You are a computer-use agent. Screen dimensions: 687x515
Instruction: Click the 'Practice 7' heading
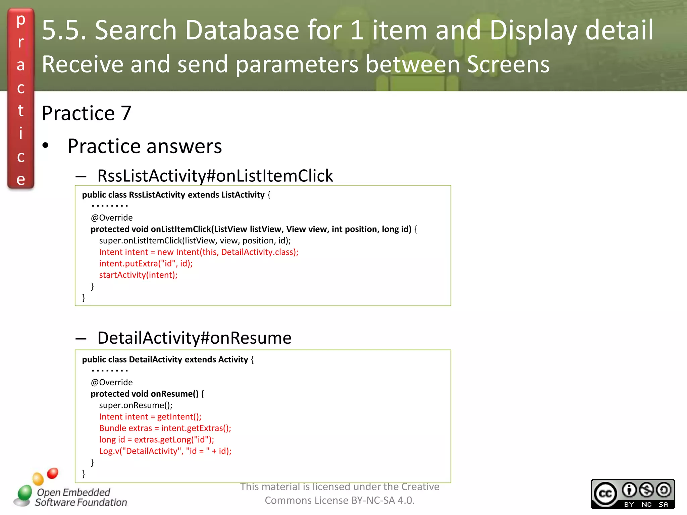(86, 113)
